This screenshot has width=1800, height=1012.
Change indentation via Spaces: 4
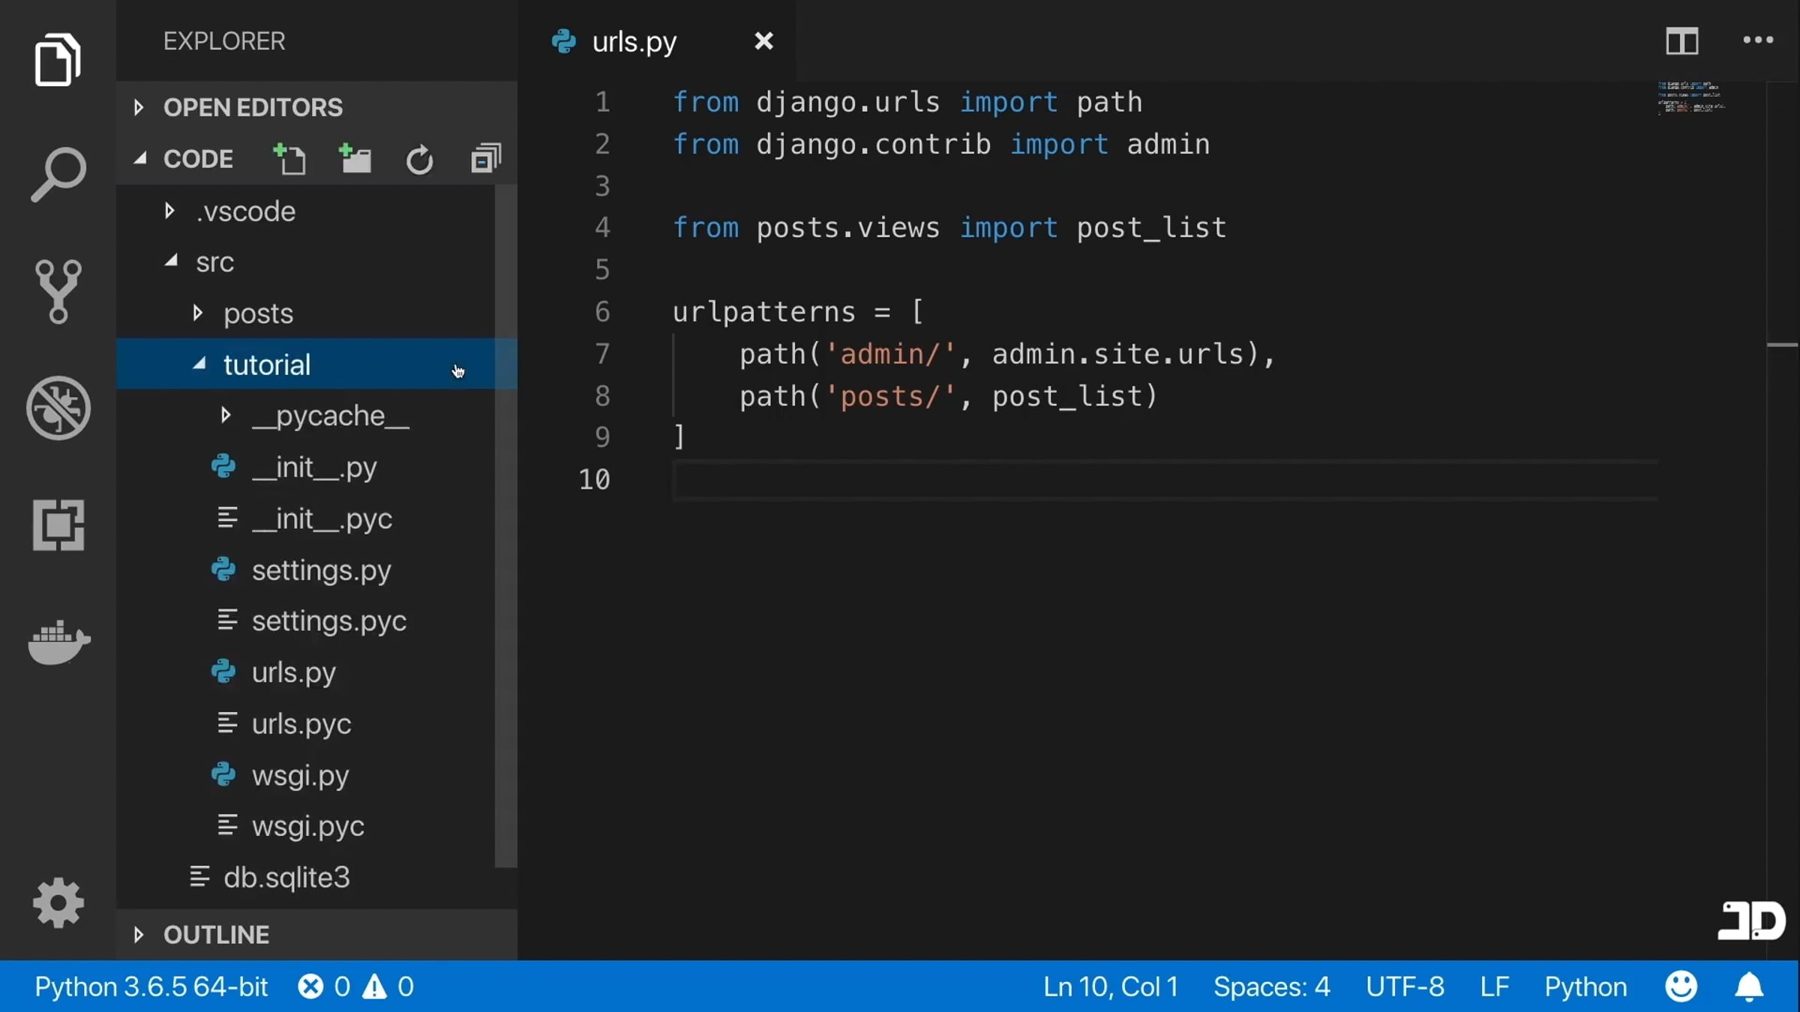(1271, 987)
